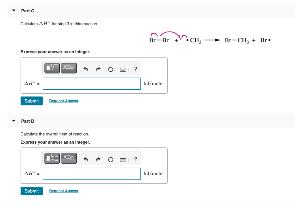
Task: Click the Greek symbols ΑΣφ icon in Part C
Action: click(69, 68)
